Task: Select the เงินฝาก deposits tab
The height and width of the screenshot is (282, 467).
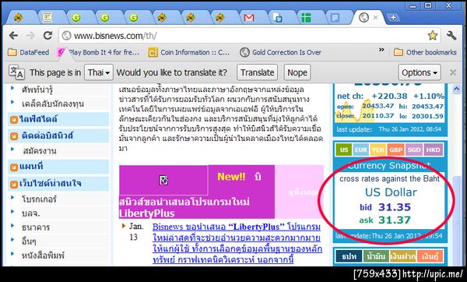Action: [x=402, y=256]
